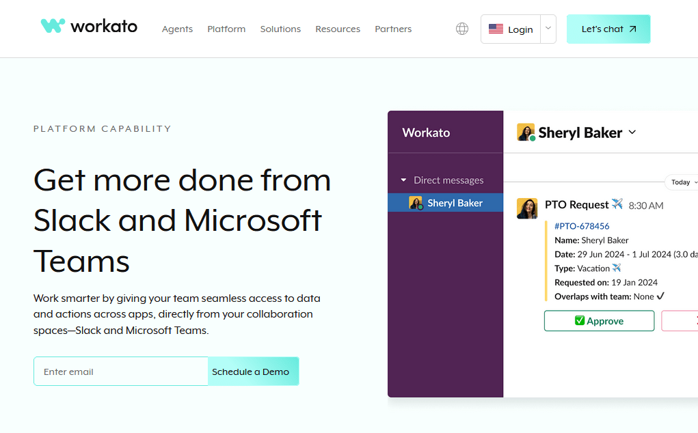Open the Platform menu
Screen dimensions: 698x433
pyautogui.click(x=226, y=29)
